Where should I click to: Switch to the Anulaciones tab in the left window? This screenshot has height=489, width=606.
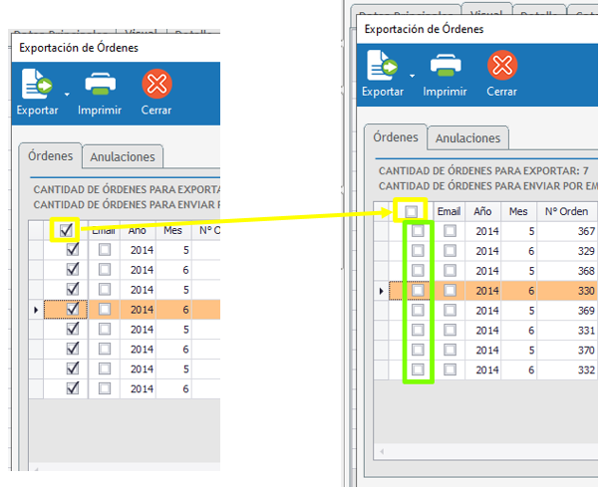123,156
